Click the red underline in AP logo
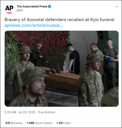The height and width of the screenshot is (128, 122). coord(9,13)
